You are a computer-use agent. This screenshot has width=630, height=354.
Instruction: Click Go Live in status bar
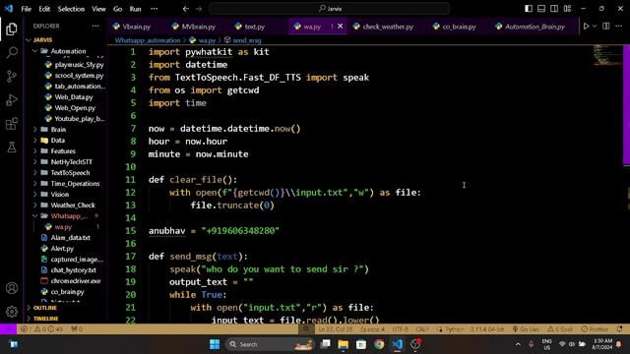tap(526, 329)
